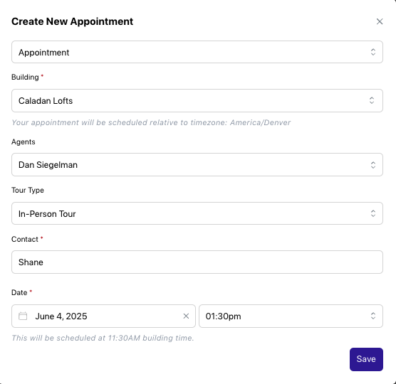Click chevron arrows on 01:30pm time selector
The height and width of the screenshot is (384, 396).
(373, 316)
